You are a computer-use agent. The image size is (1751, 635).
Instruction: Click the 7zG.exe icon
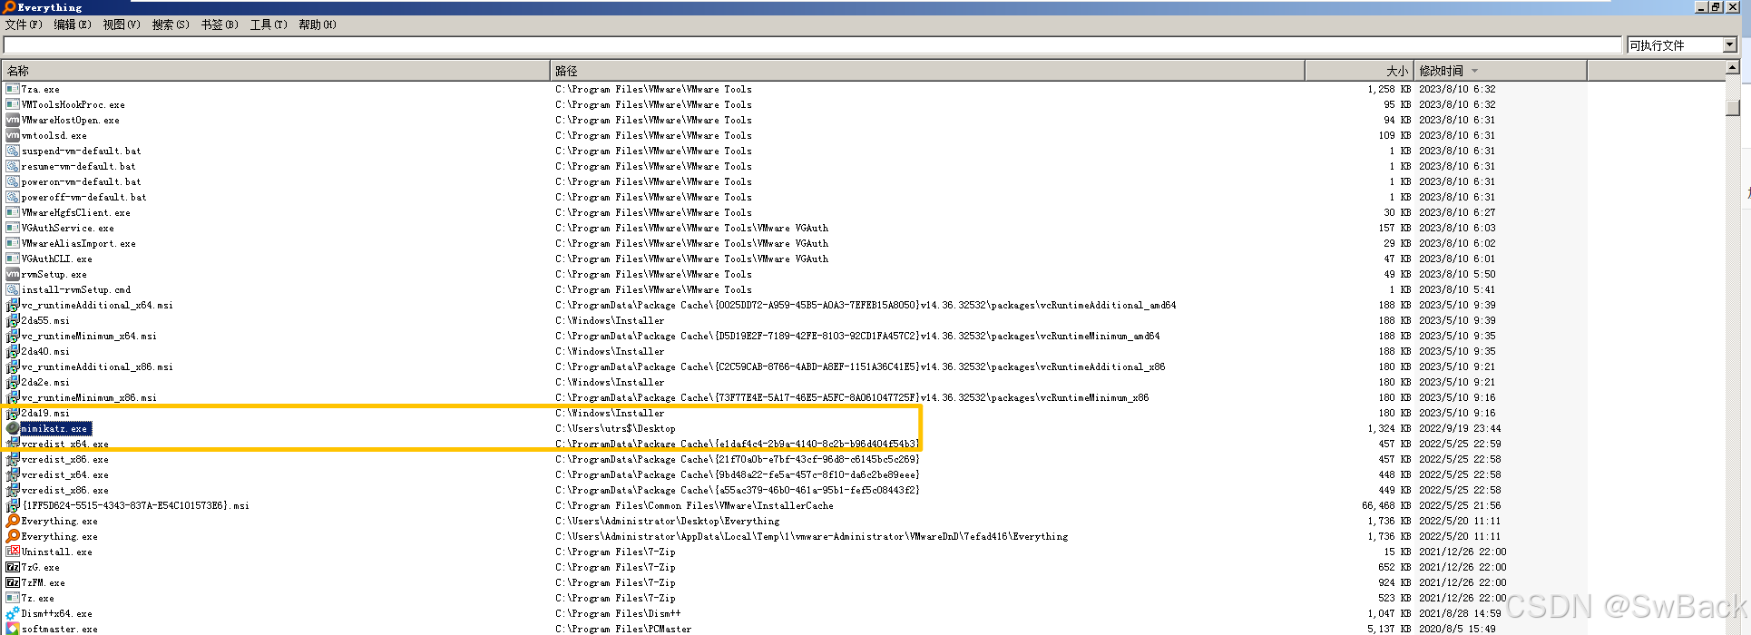click(13, 567)
